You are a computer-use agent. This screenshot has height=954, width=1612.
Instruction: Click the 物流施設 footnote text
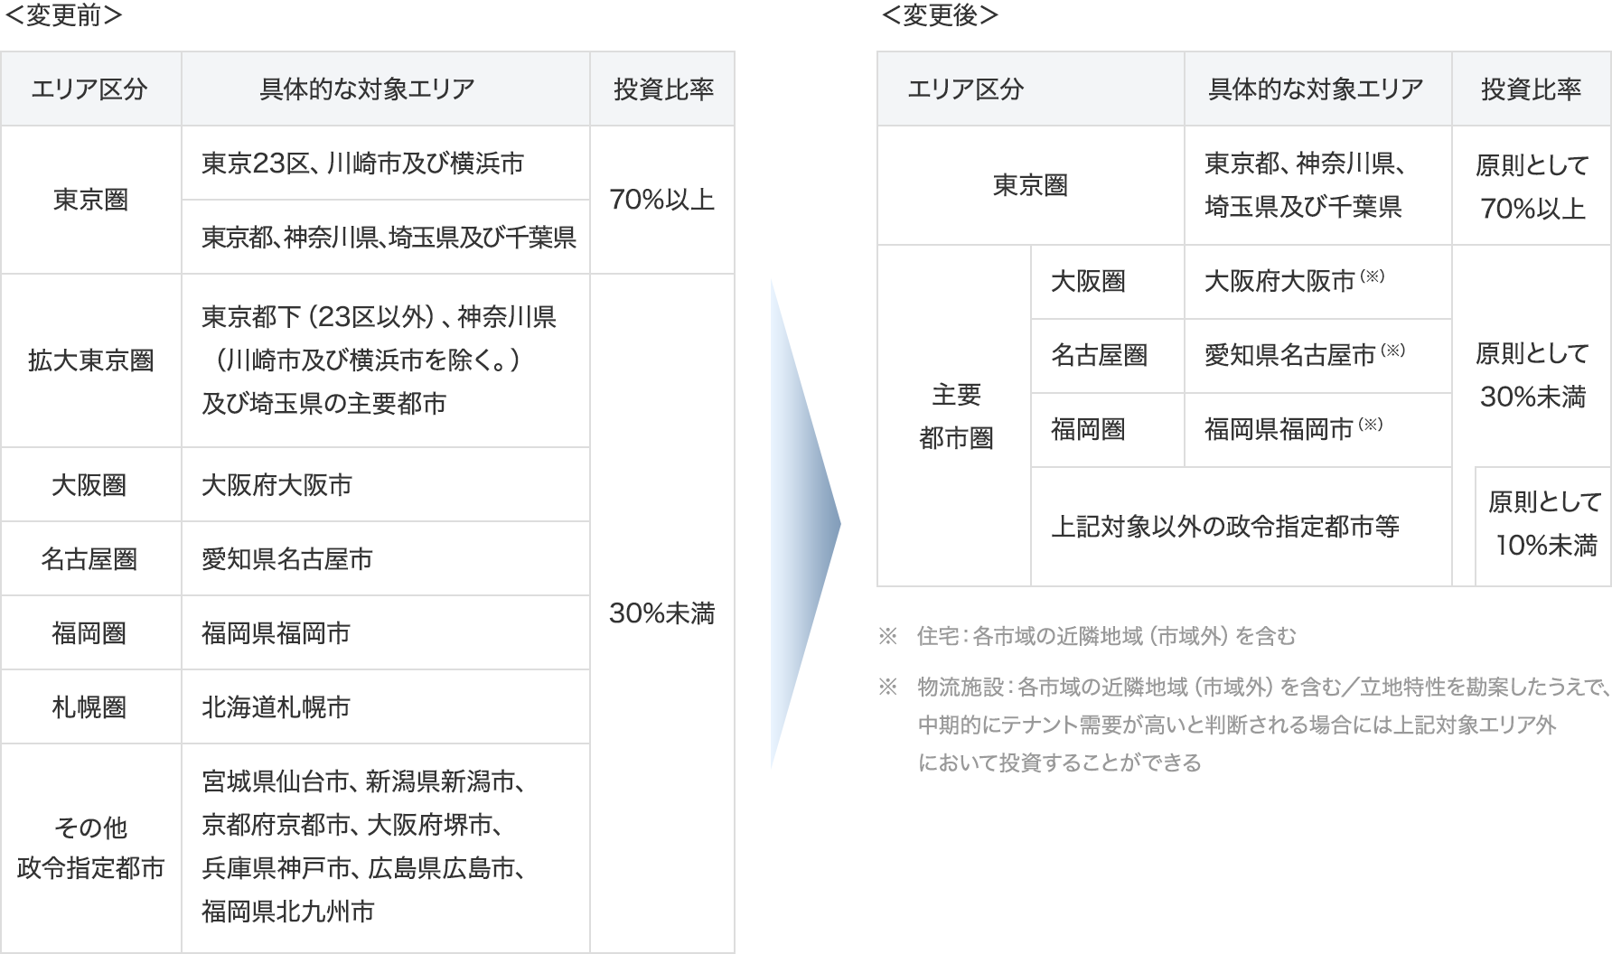coord(1261,725)
